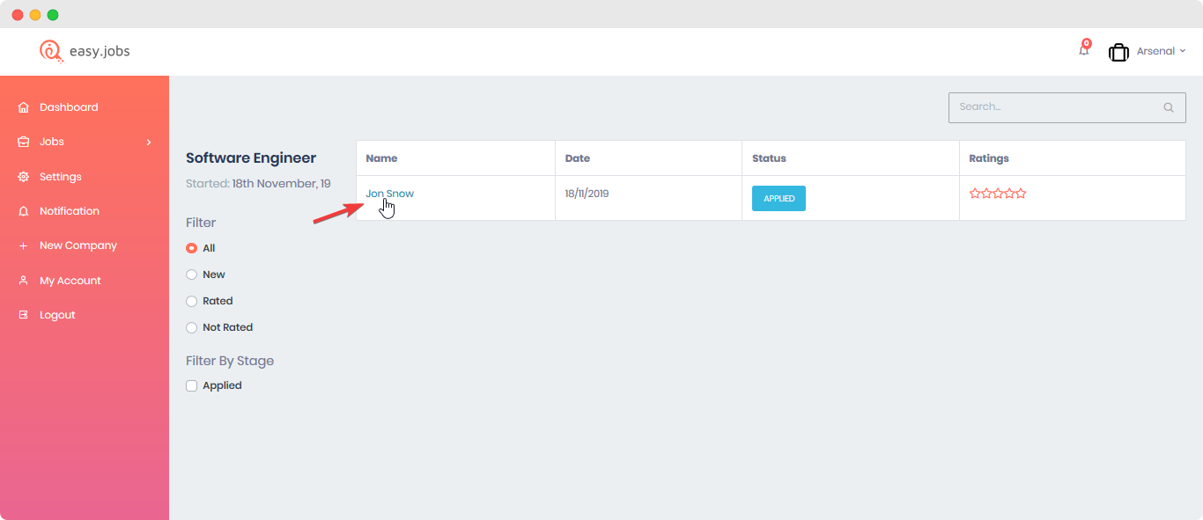Image resolution: width=1203 pixels, height=520 pixels.
Task: Open Jon Snow's candidate profile link
Action: [x=389, y=194]
